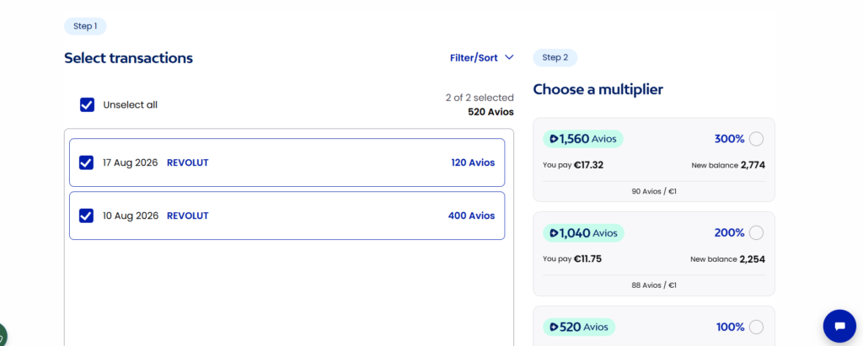Select the 200% multiplier radio button

click(x=756, y=233)
